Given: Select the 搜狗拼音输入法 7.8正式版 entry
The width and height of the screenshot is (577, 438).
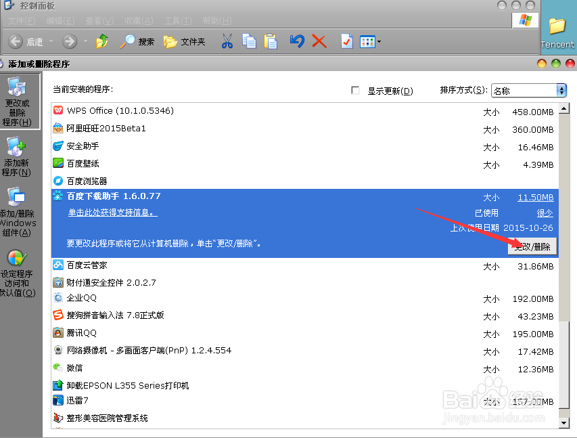Looking at the screenshot, I should click(304, 315).
